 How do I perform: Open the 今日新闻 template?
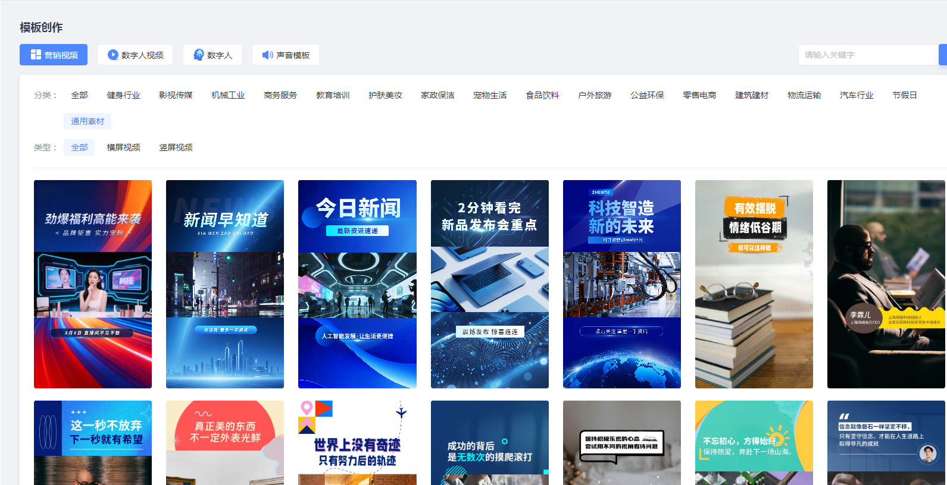(x=357, y=284)
